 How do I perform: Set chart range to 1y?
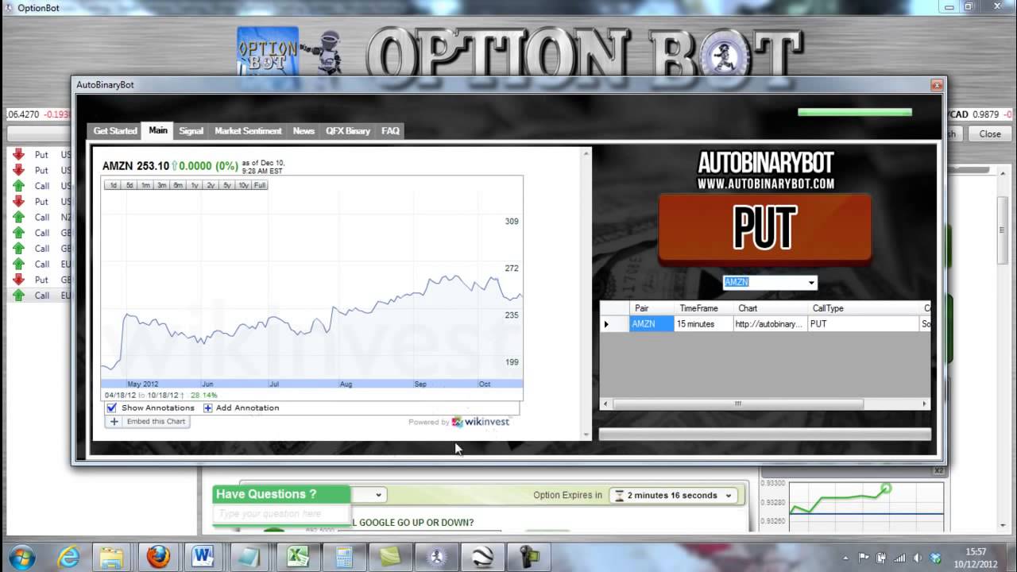[195, 185]
